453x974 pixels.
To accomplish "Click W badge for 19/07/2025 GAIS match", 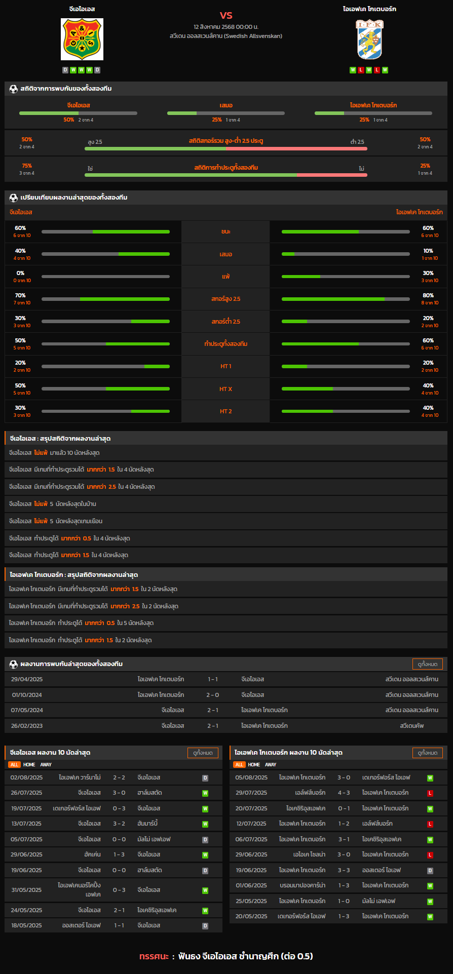I will (x=205, y=809).
